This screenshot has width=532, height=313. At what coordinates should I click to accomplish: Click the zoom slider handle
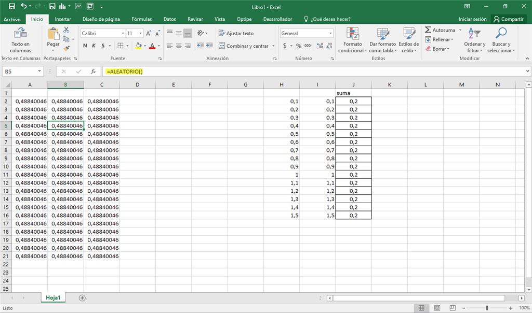point(487,308)
